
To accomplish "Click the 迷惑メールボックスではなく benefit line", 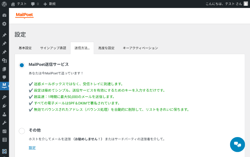I will pyautogui.click(x=76, y=84).
